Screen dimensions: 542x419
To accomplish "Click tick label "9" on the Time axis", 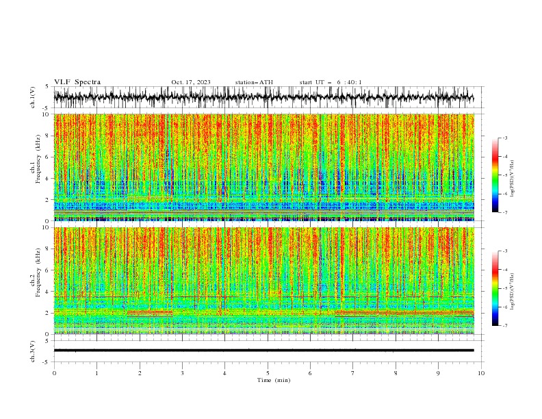I will pos(438,373).
